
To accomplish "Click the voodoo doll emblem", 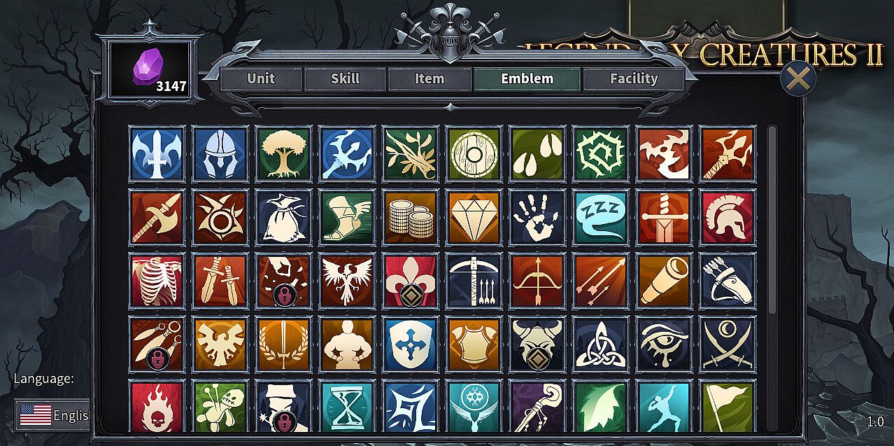I will click(220, 406).
